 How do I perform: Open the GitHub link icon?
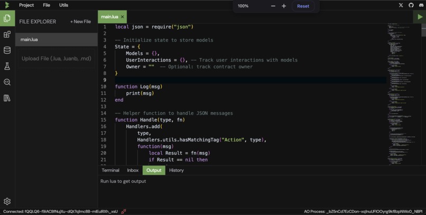point(411,5)
